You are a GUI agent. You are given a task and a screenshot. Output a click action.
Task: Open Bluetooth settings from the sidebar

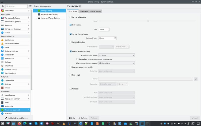pos(8,113)
